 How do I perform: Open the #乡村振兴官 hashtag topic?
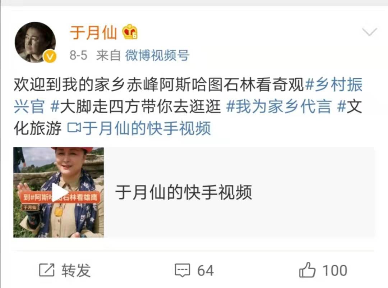pos(188,96)
